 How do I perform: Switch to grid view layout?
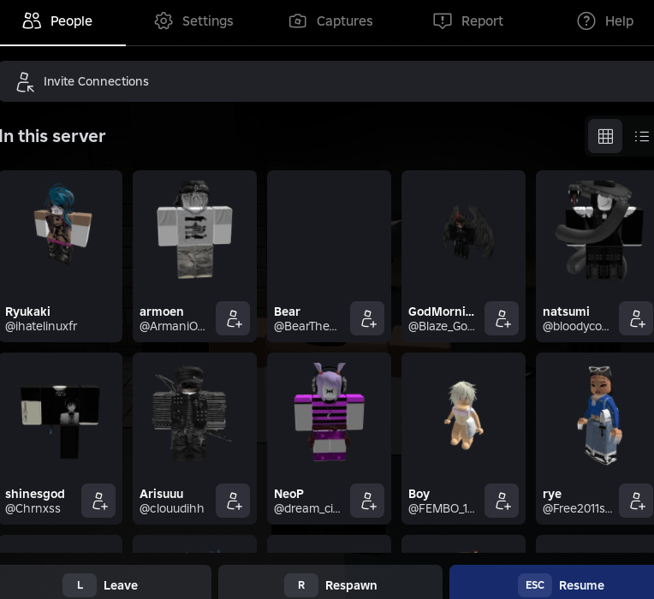605,136
